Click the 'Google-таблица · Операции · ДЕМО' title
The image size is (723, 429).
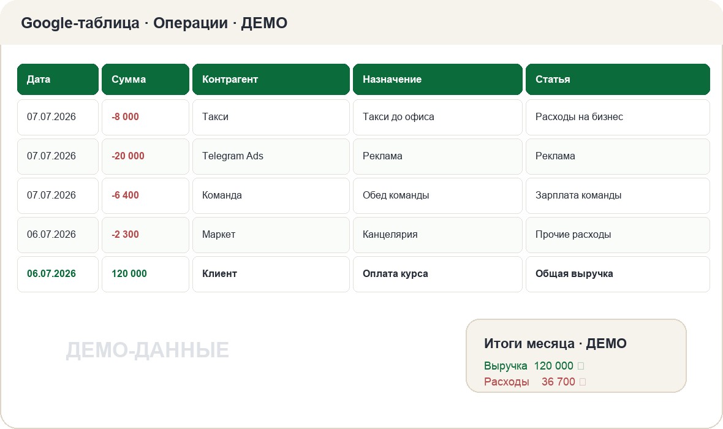coord(154,23)
